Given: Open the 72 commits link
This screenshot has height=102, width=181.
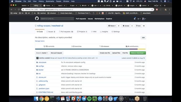Looking at the screenshot, I should tap(49, 46).
